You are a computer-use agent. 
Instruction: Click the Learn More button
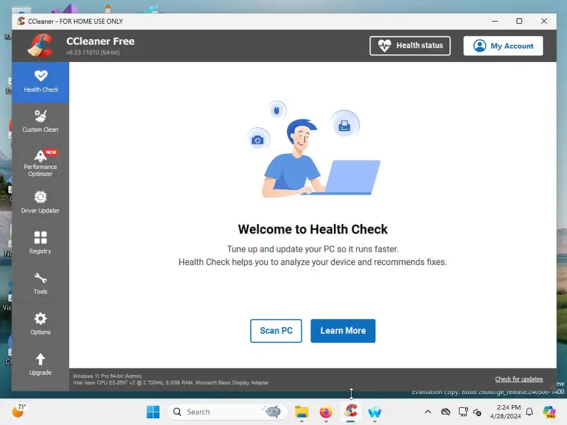pyautogui.click(x=343, y=331)
